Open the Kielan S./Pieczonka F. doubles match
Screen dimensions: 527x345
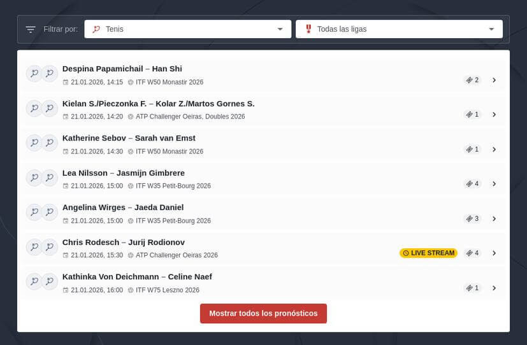(158, 104)
